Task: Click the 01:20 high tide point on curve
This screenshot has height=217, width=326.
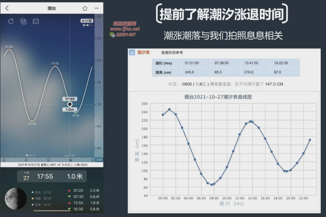Action: 9,49
